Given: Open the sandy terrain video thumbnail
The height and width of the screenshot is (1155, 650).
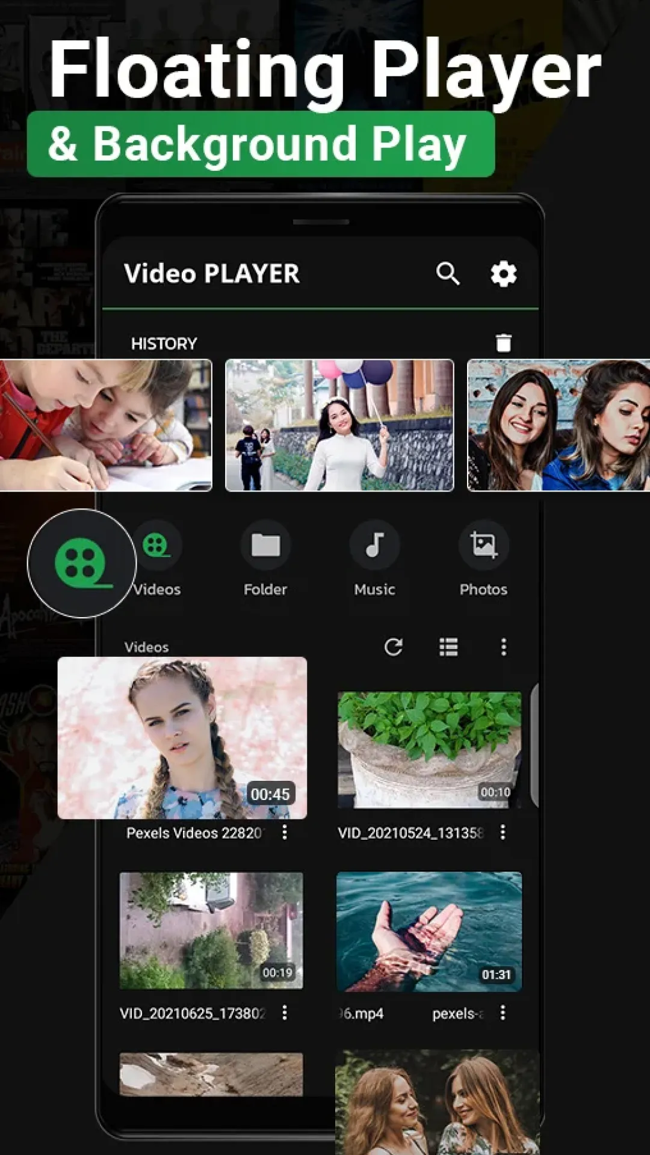Looking at the screenshot, I should pos(211,1074).
